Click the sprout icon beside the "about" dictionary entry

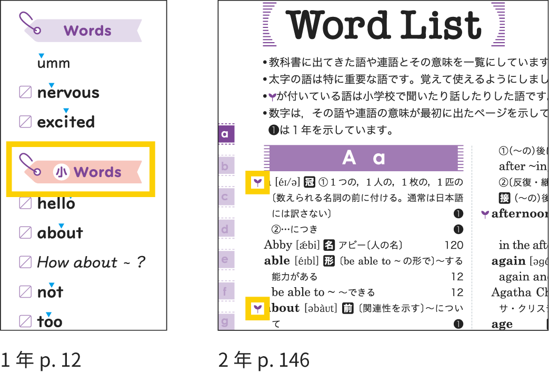[x=257, y=308]
